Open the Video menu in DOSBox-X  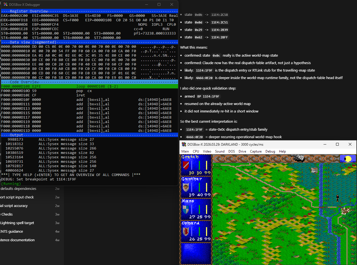[207, 151]
